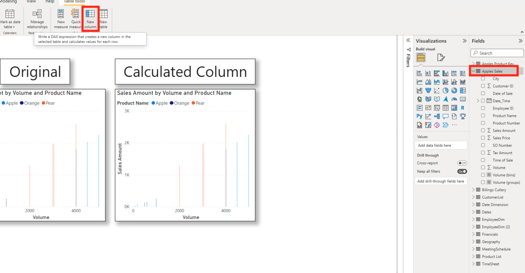Select the decomposition tree visual
The height and width of the screenshot is (273, 525).
[437, 116]
